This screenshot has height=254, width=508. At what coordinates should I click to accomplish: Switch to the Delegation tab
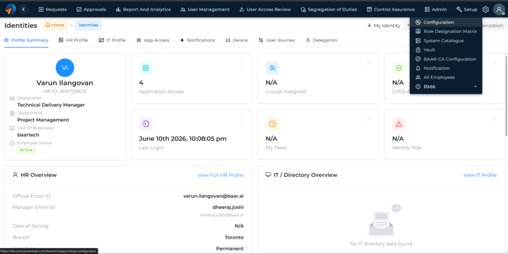coord(321,40)
